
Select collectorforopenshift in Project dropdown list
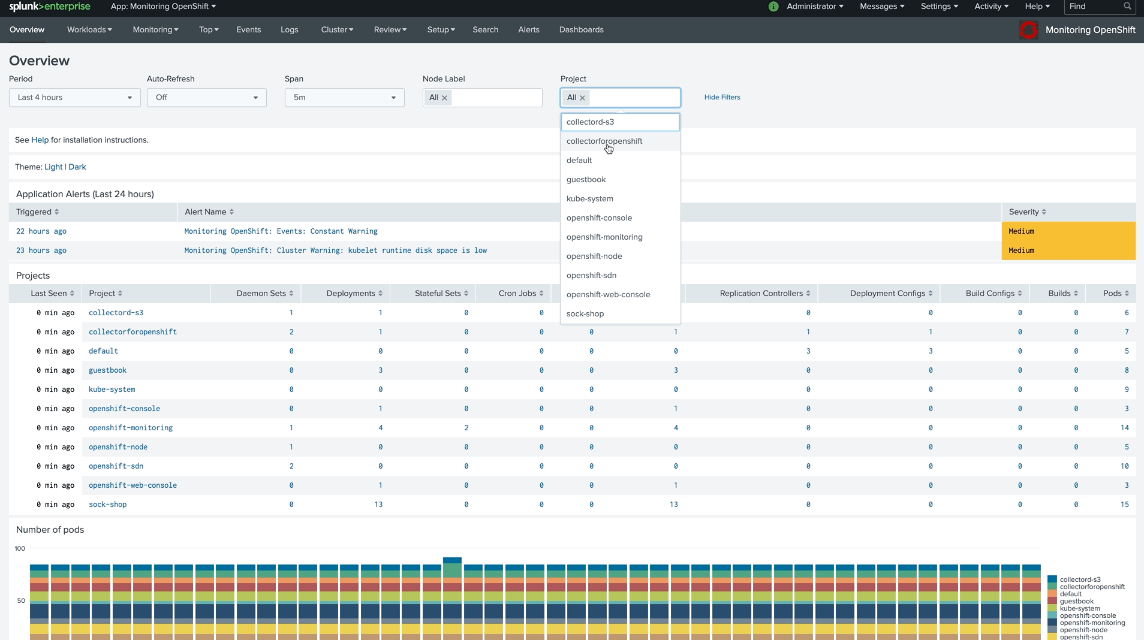[621, 141]
